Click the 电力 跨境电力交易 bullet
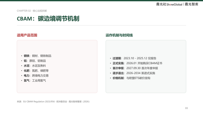Image resolution: width=203 pixels, height=114 pixels. 35,75
